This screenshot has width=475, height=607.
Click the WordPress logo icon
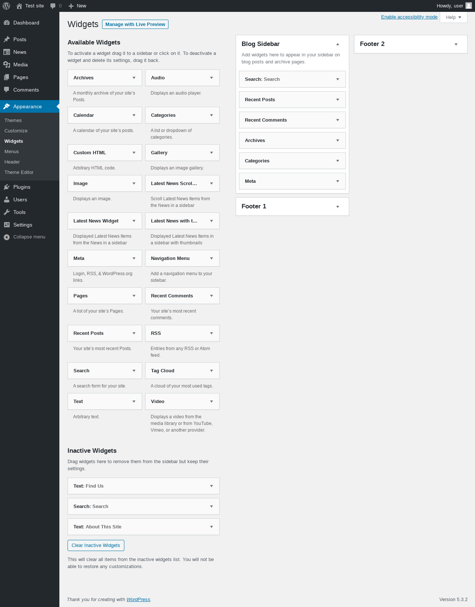click(6, 6)
